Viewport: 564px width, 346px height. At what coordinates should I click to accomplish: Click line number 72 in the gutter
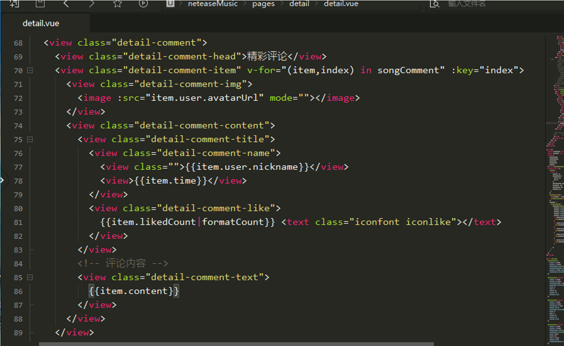[x=18, y=98]
